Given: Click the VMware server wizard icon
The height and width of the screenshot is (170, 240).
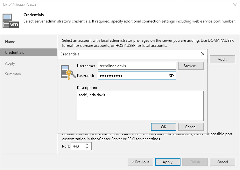Looking at the screenshot, I should click(11, 21).
